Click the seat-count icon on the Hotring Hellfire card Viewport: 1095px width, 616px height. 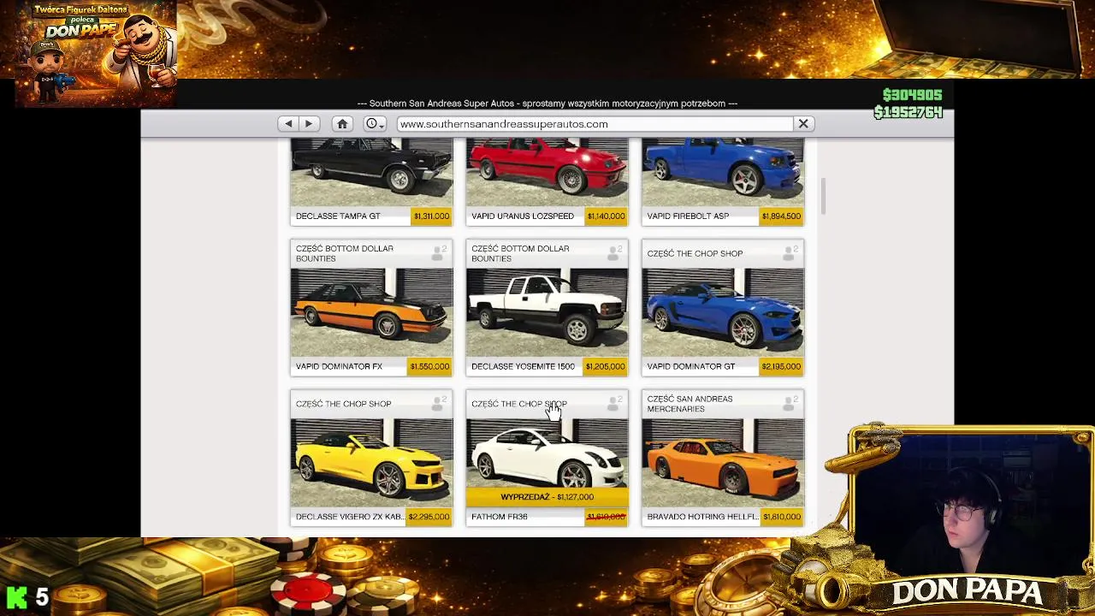point(790,403)
